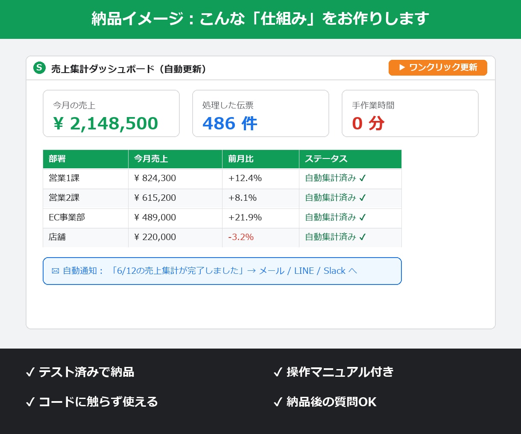Click the checkmark icon in the 店舗 status
The image size is (521, 434).
coord(363,237)
